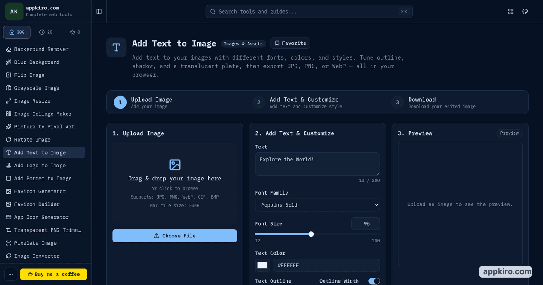The image size is (543, 285).
Task: Select the recent tab showing 20
Action: tap(46, 32)
